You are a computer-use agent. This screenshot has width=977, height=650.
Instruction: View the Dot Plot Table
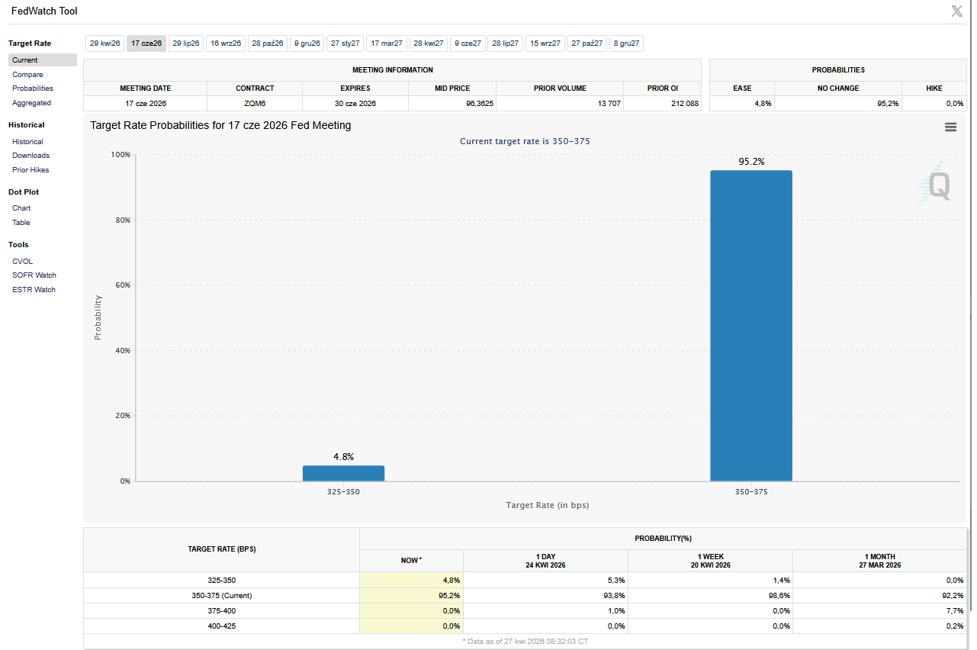pyautogui.click(x=21, y=223)
